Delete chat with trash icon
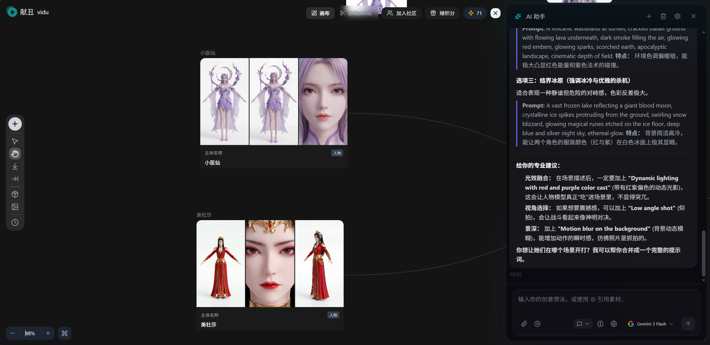The image size is (710, 345). [x=663, y=16]
